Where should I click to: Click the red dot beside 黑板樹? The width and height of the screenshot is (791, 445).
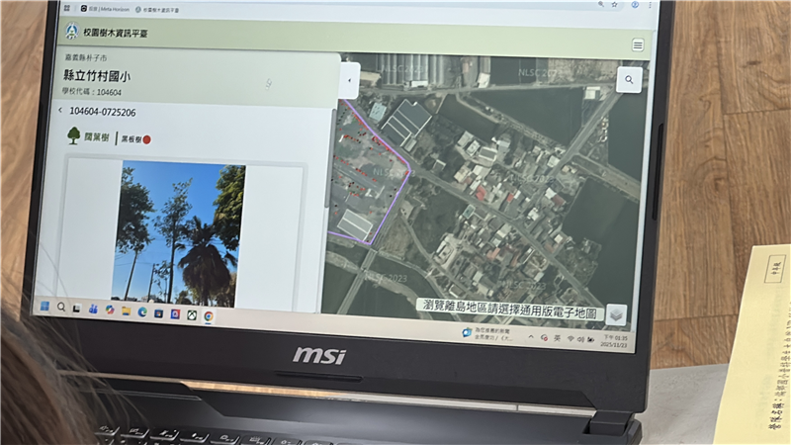(146, 140)
